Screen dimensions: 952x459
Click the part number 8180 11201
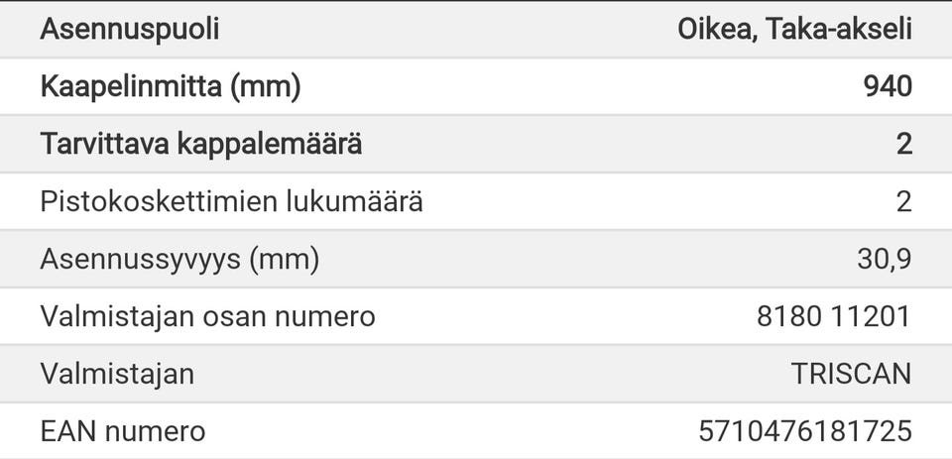(832, 316)
